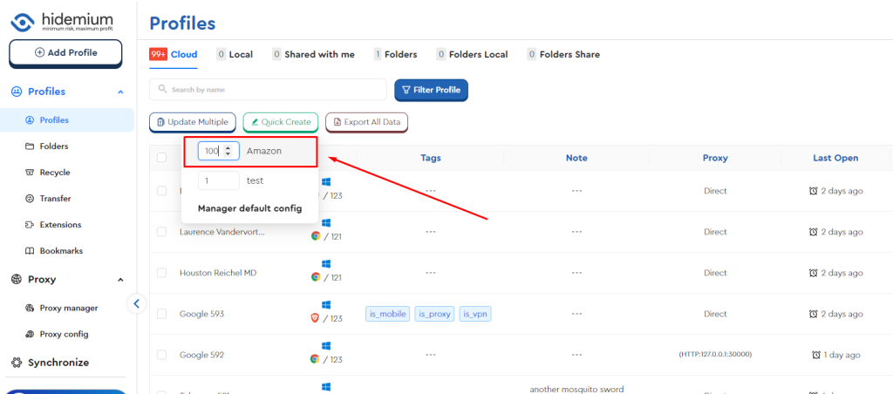This screenshot has height=394, width=893.
Task: Collapse the Profiles sidebar section
Action: point(120,92)
